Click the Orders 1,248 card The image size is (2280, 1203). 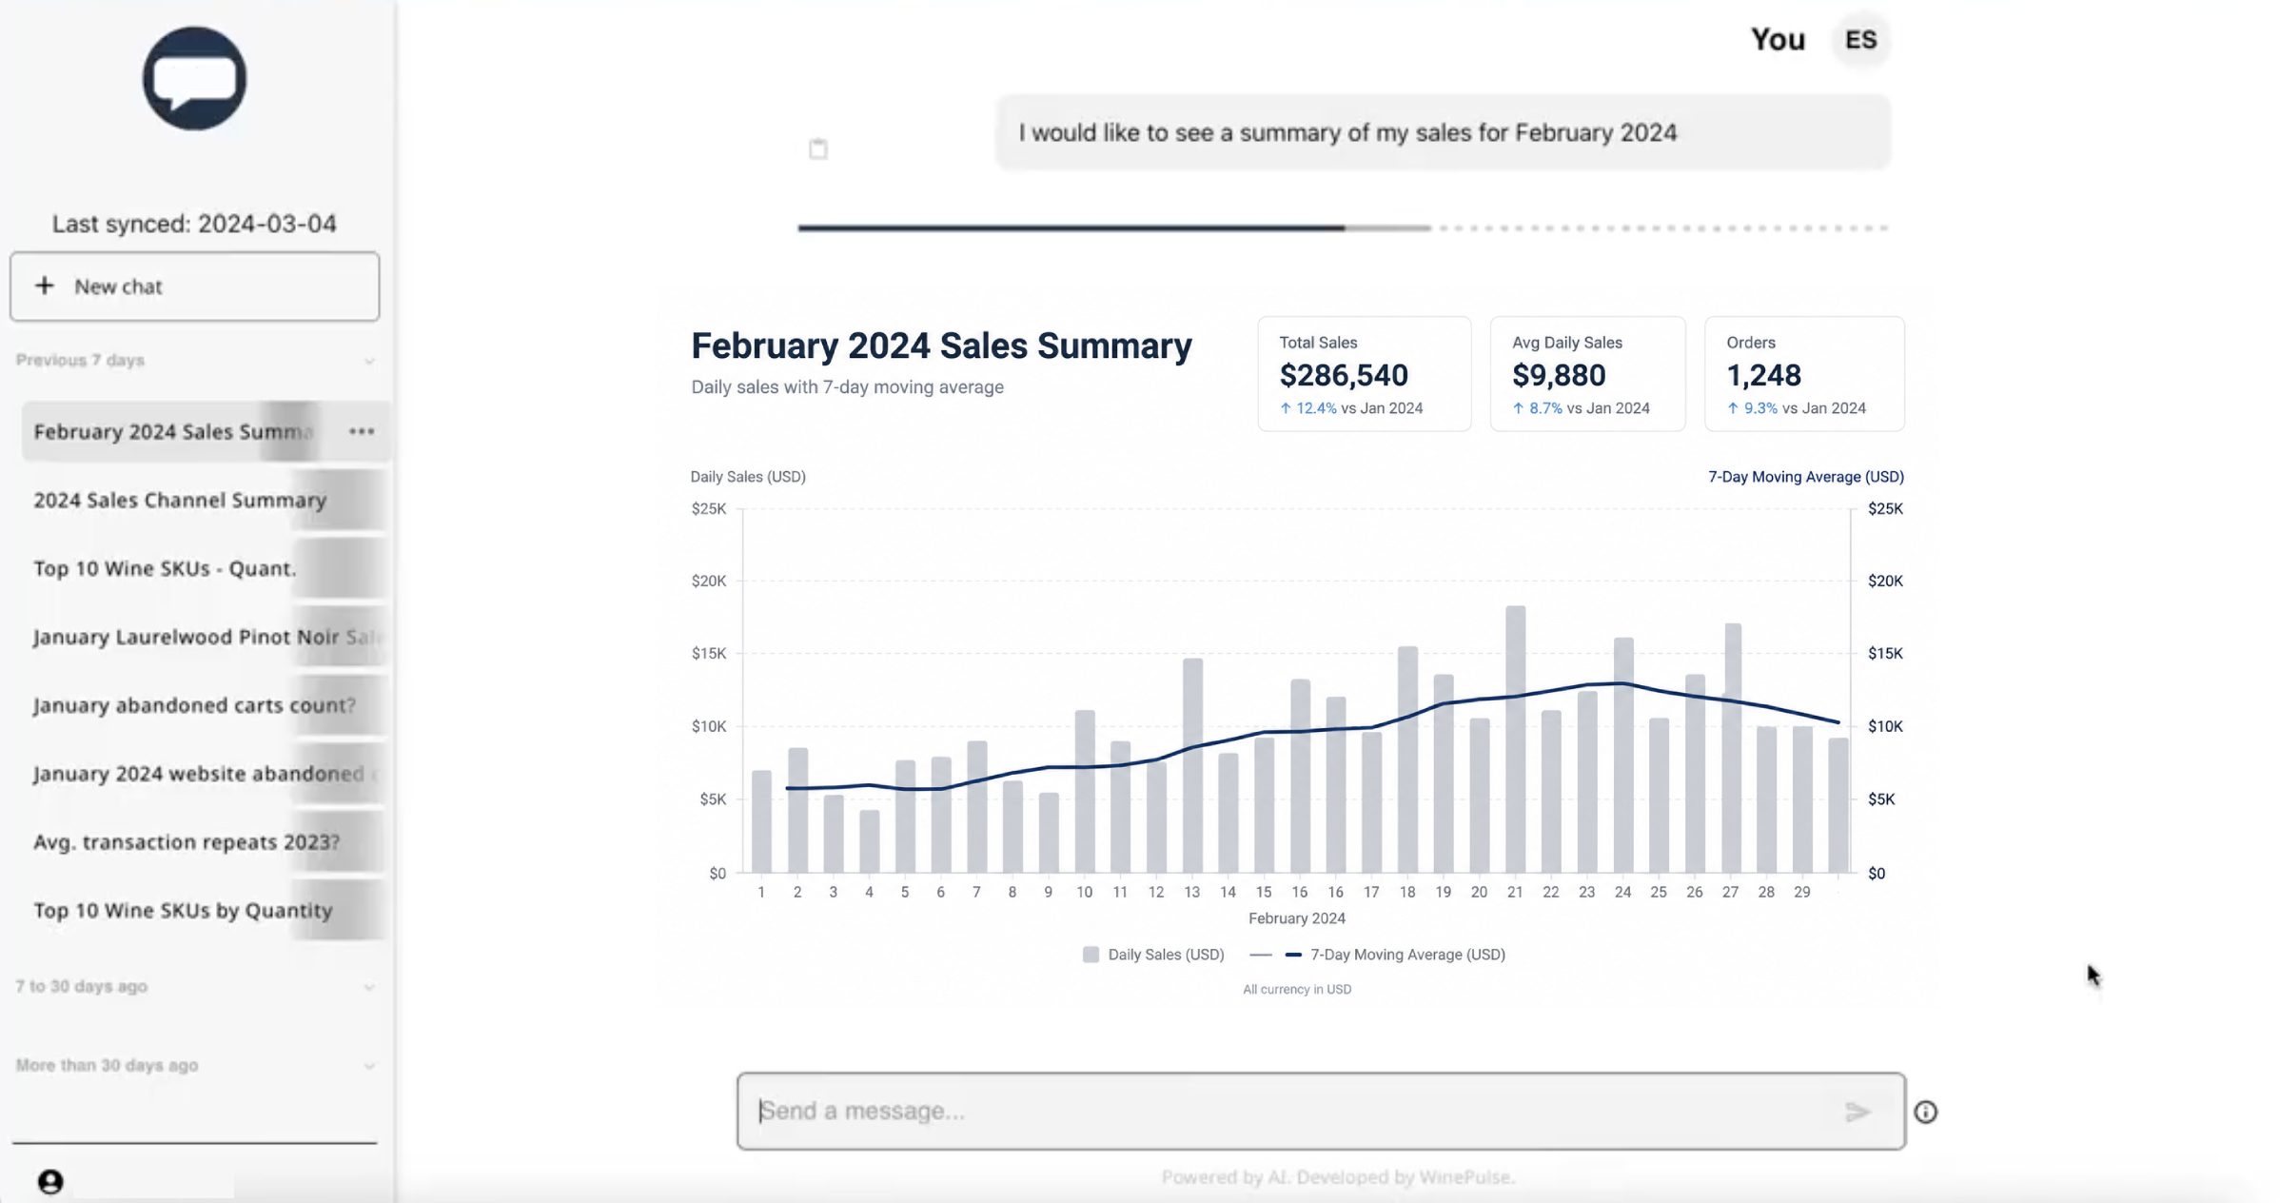1804,374
